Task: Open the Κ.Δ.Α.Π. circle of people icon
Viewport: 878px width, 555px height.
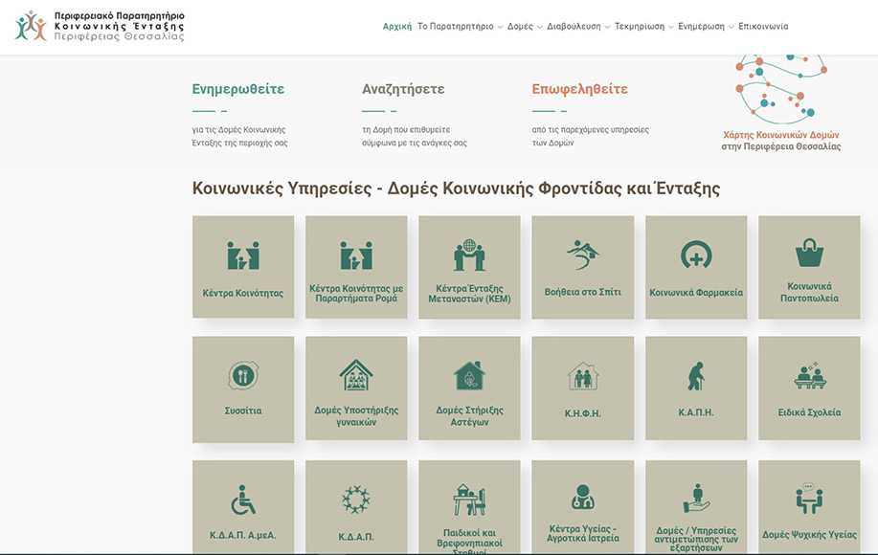Action: 356,499
